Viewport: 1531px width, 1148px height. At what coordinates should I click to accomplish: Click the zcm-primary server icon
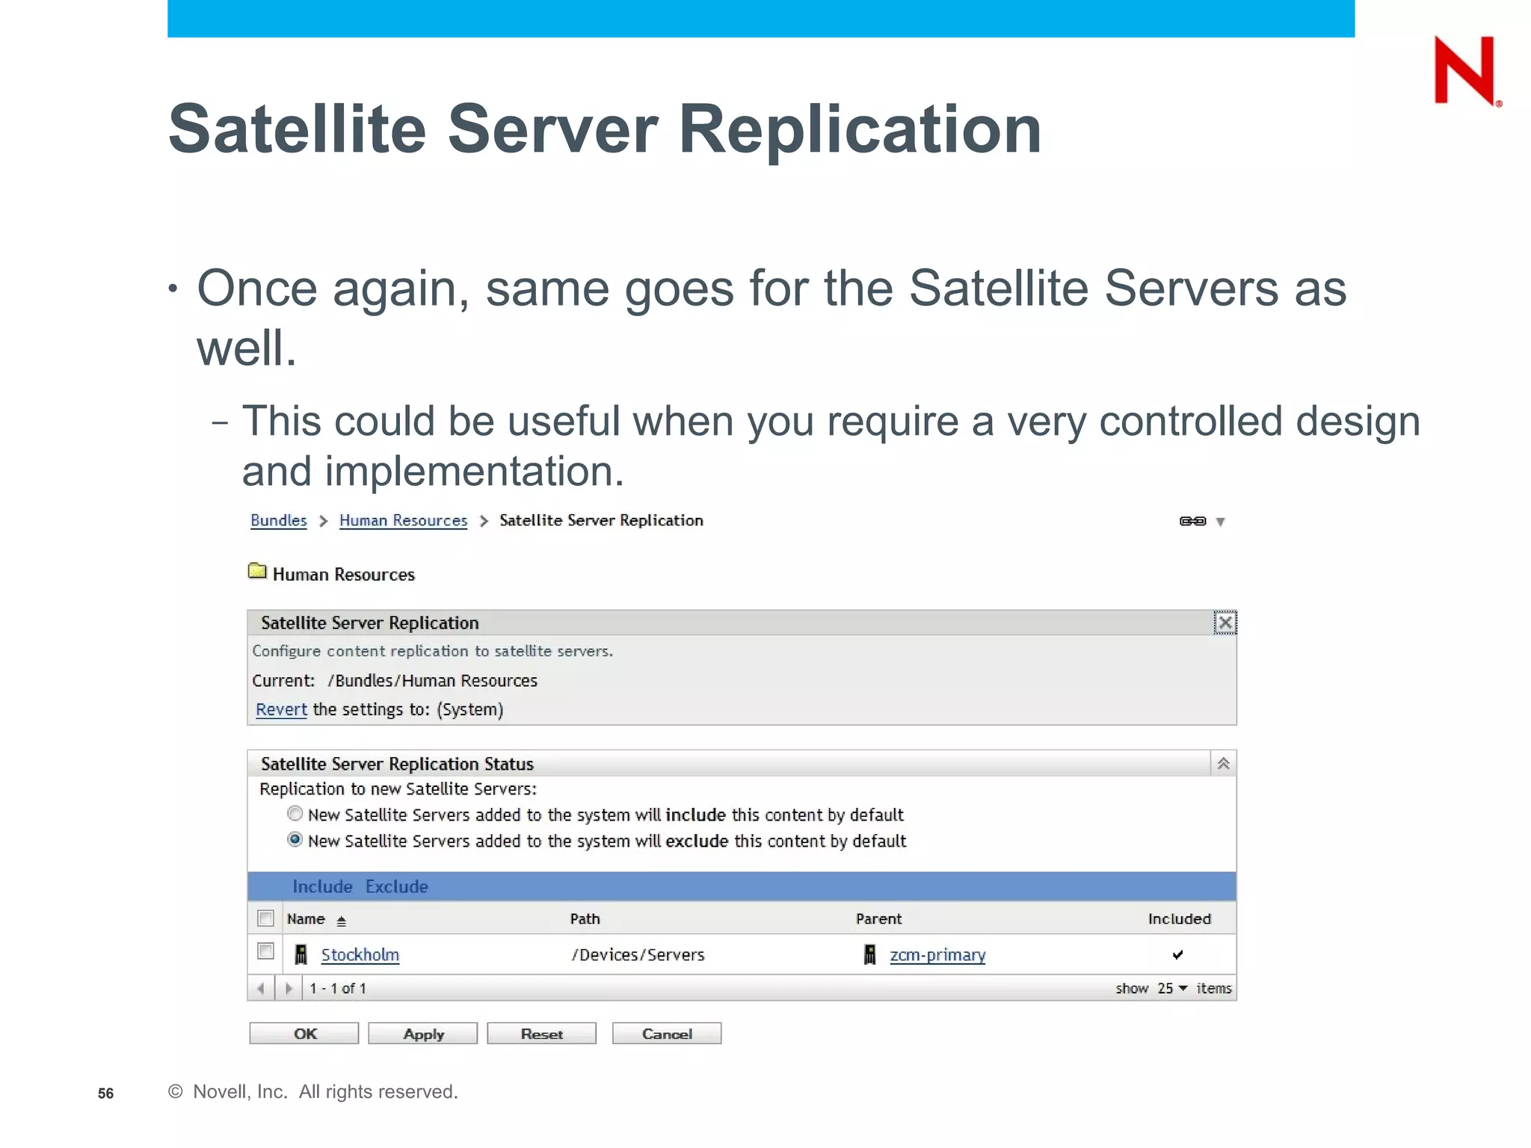(869, 954)
